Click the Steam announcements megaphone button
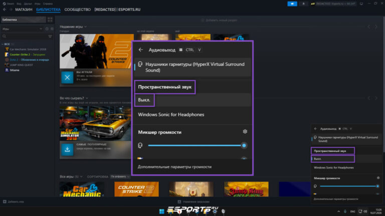Screen dimensions: 385x216 [x=292, y=3]
